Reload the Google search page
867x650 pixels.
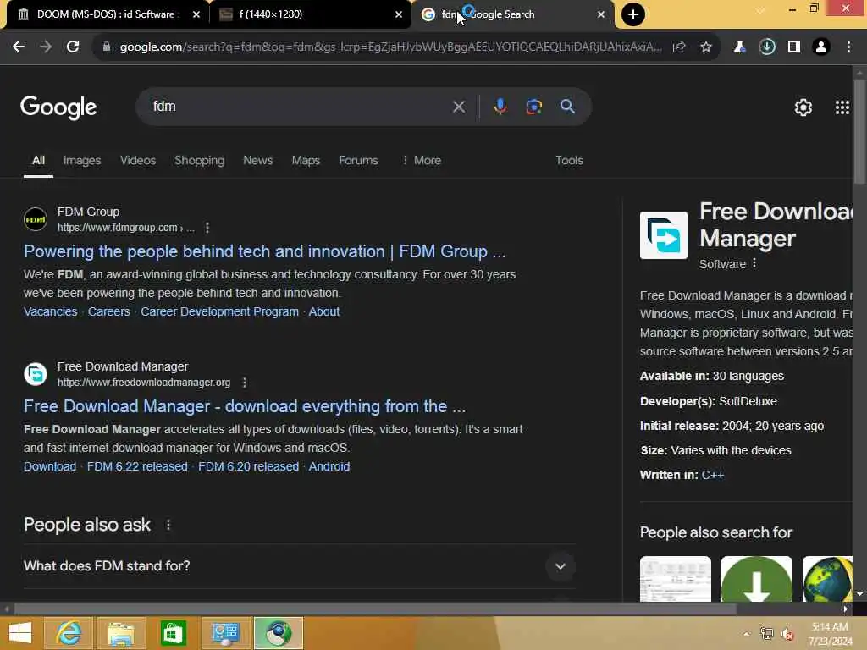(x=73, y=47)
